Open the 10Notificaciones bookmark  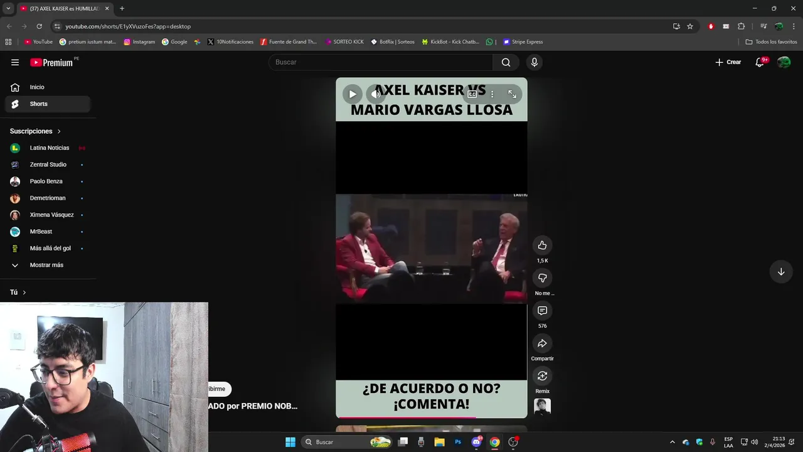(230, 42)
